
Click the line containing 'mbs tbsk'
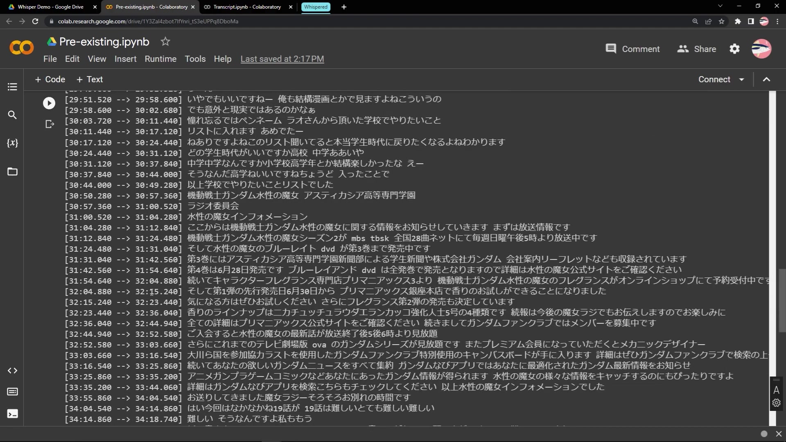pos(331,239)
